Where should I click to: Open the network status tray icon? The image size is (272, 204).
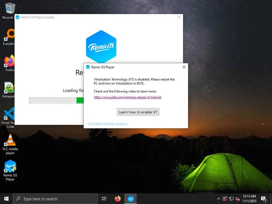(231, 199)
